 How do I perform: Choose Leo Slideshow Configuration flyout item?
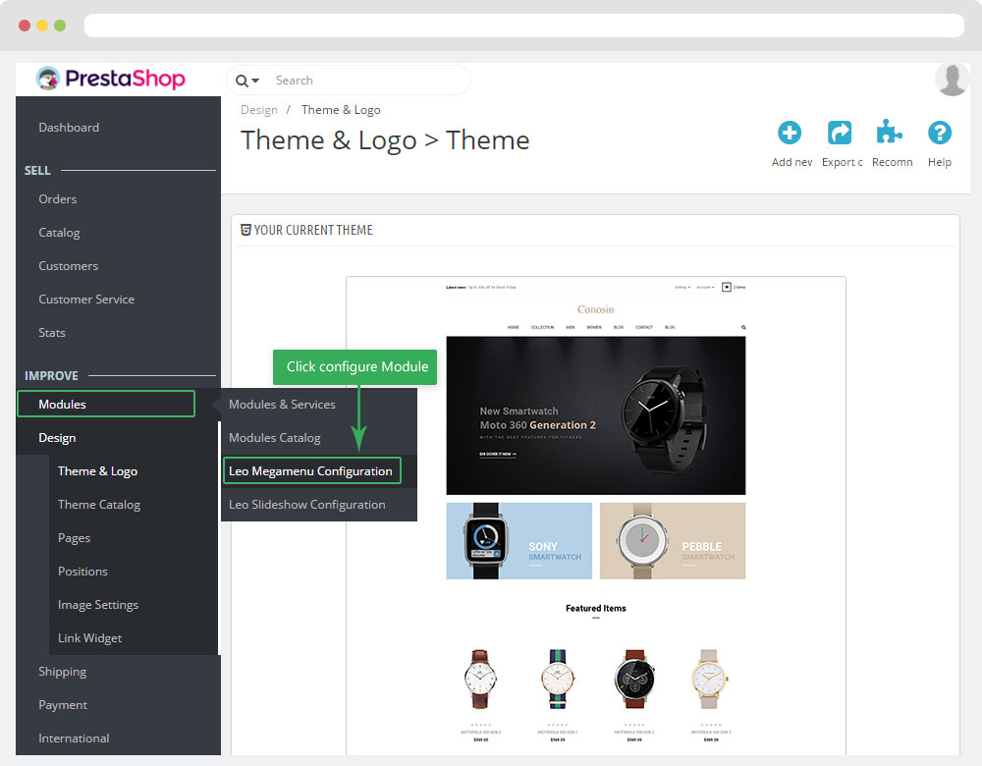pos(306,505)
